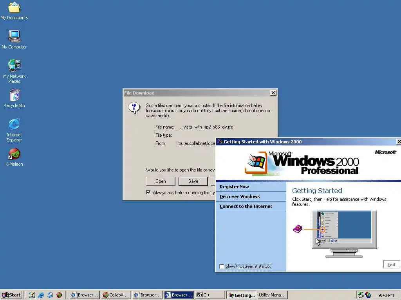Viewport: 401px width, 300px height.
Task: Select the My Computer desktop icon
Action: pos(14,39)
